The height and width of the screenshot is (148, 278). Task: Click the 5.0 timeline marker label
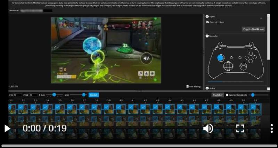click(243, 100)
